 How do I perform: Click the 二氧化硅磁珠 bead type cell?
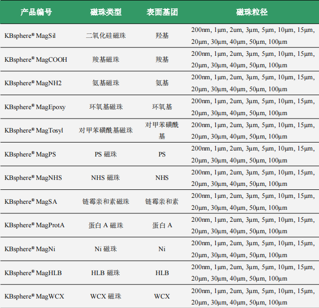(x=106, y=35)
